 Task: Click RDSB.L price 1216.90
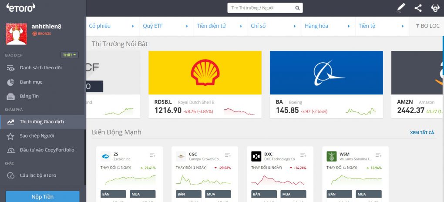pyautogui.click(x=168, y=111)
